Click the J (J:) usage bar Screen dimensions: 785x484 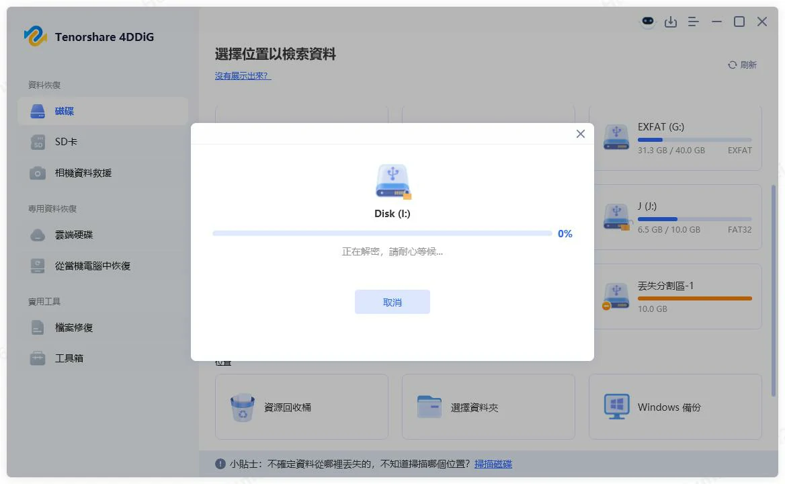tap(694, 219)
